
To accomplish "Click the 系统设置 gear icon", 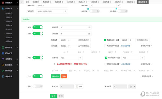I will click(x=3, y=76).
